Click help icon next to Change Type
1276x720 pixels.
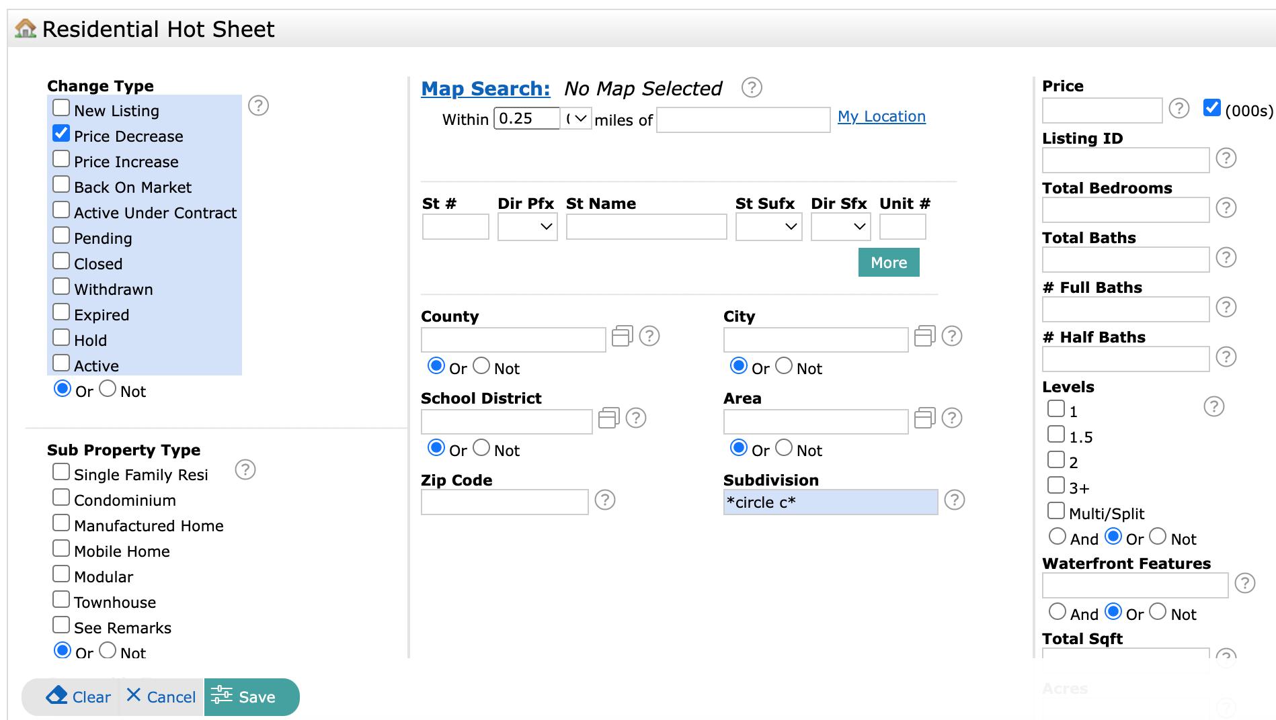tap(258, 105)
